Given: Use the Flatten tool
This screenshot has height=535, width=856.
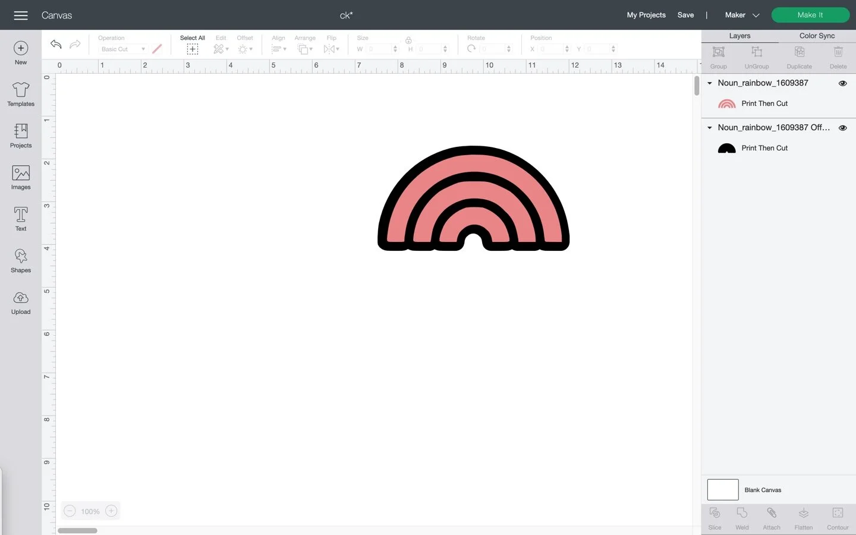Looking at the screenshot, I should point(803,518).
